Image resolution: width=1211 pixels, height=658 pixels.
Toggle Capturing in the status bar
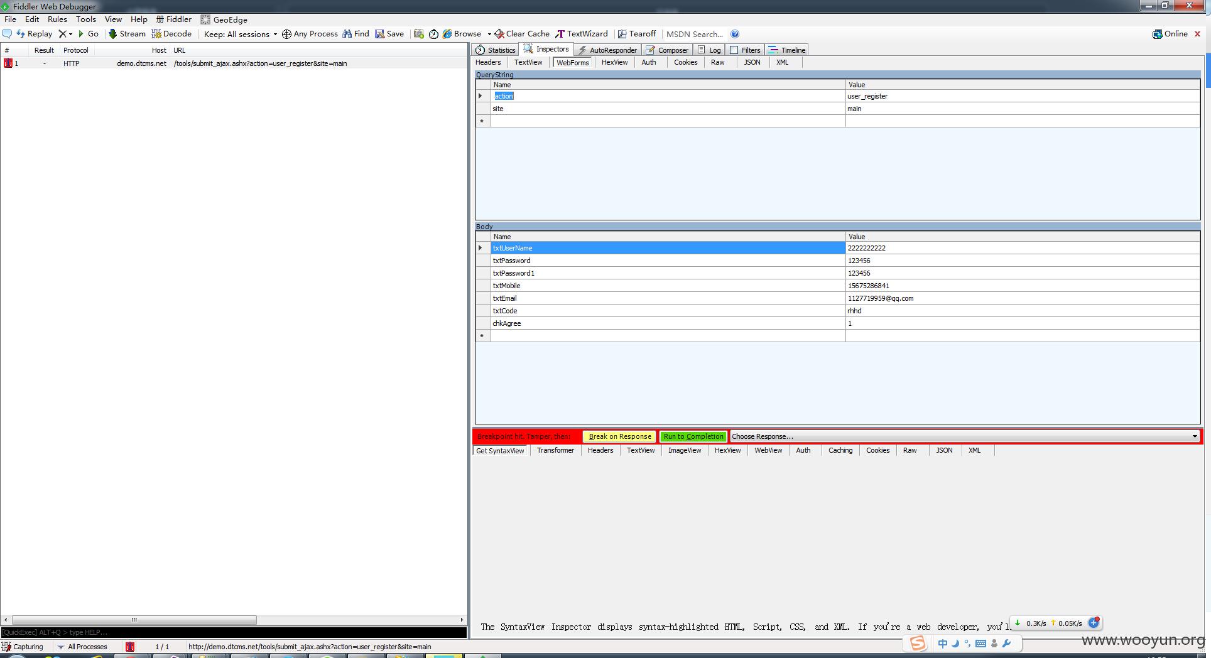click(x=23, y=647)
